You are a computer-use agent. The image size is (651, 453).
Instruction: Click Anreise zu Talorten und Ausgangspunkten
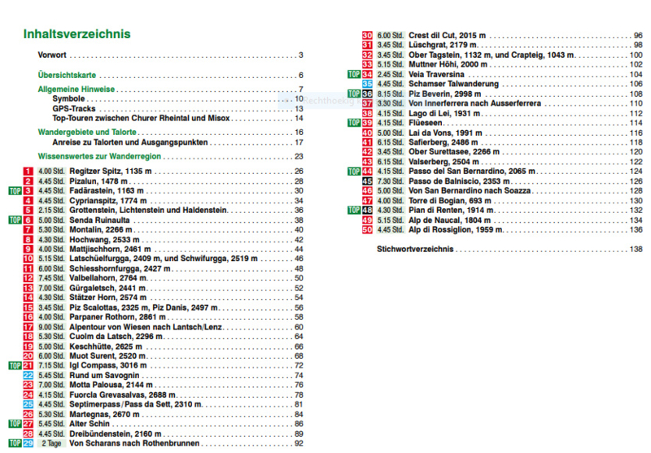tap(130, 142)
